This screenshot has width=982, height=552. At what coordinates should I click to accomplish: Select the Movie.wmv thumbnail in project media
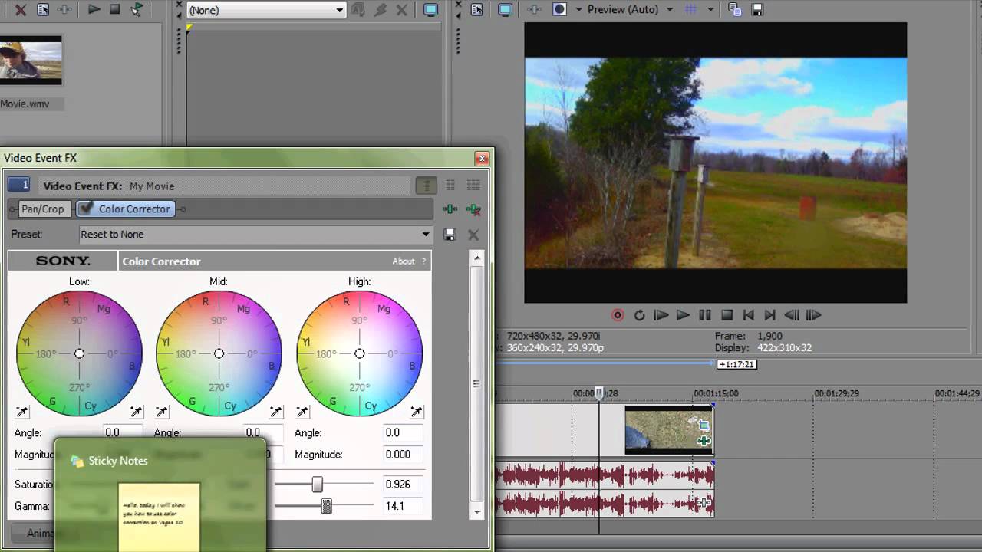[x=31, y=61]
